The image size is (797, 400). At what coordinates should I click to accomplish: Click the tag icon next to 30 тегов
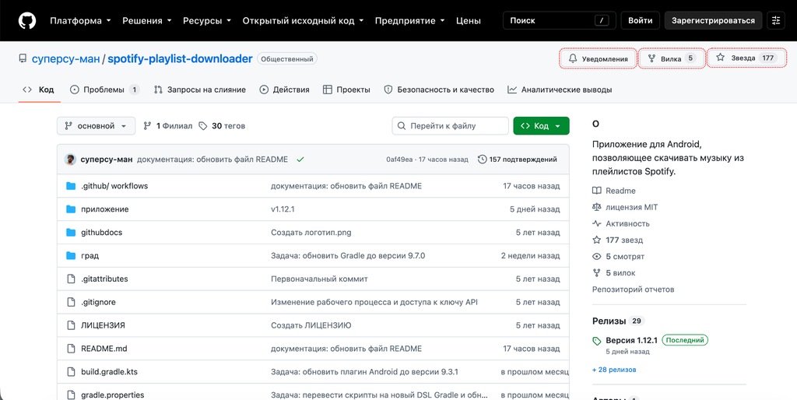[203, 126]
